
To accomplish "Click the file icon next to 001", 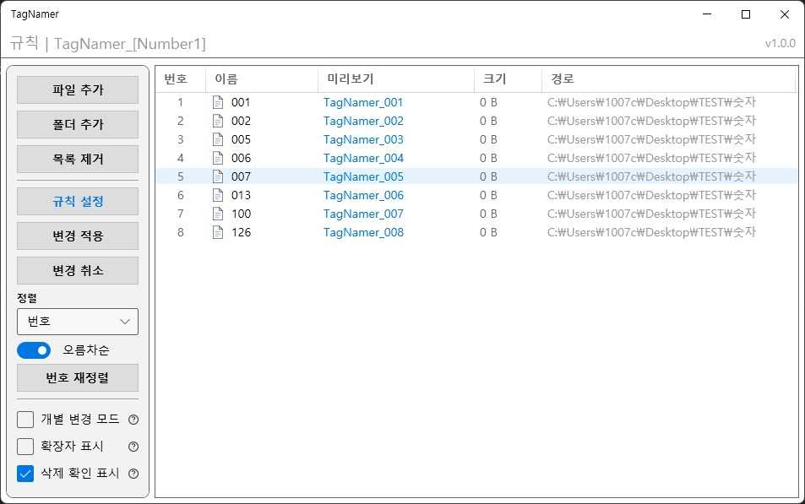I will pyautogui.click(x=218, y=102).
